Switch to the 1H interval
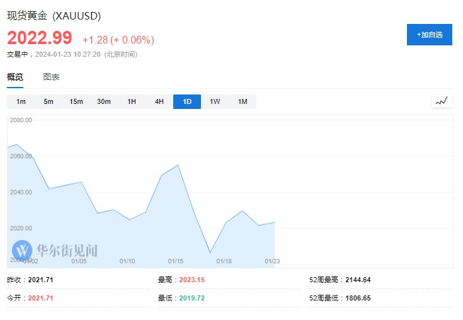The height and width of the screenshot is (320, 463). tap(132, 101)
